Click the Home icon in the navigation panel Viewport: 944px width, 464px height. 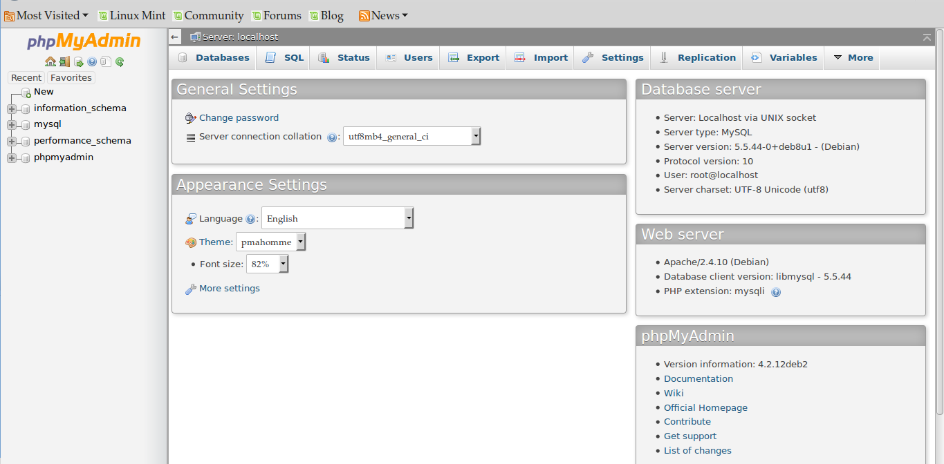click(50, 61)
